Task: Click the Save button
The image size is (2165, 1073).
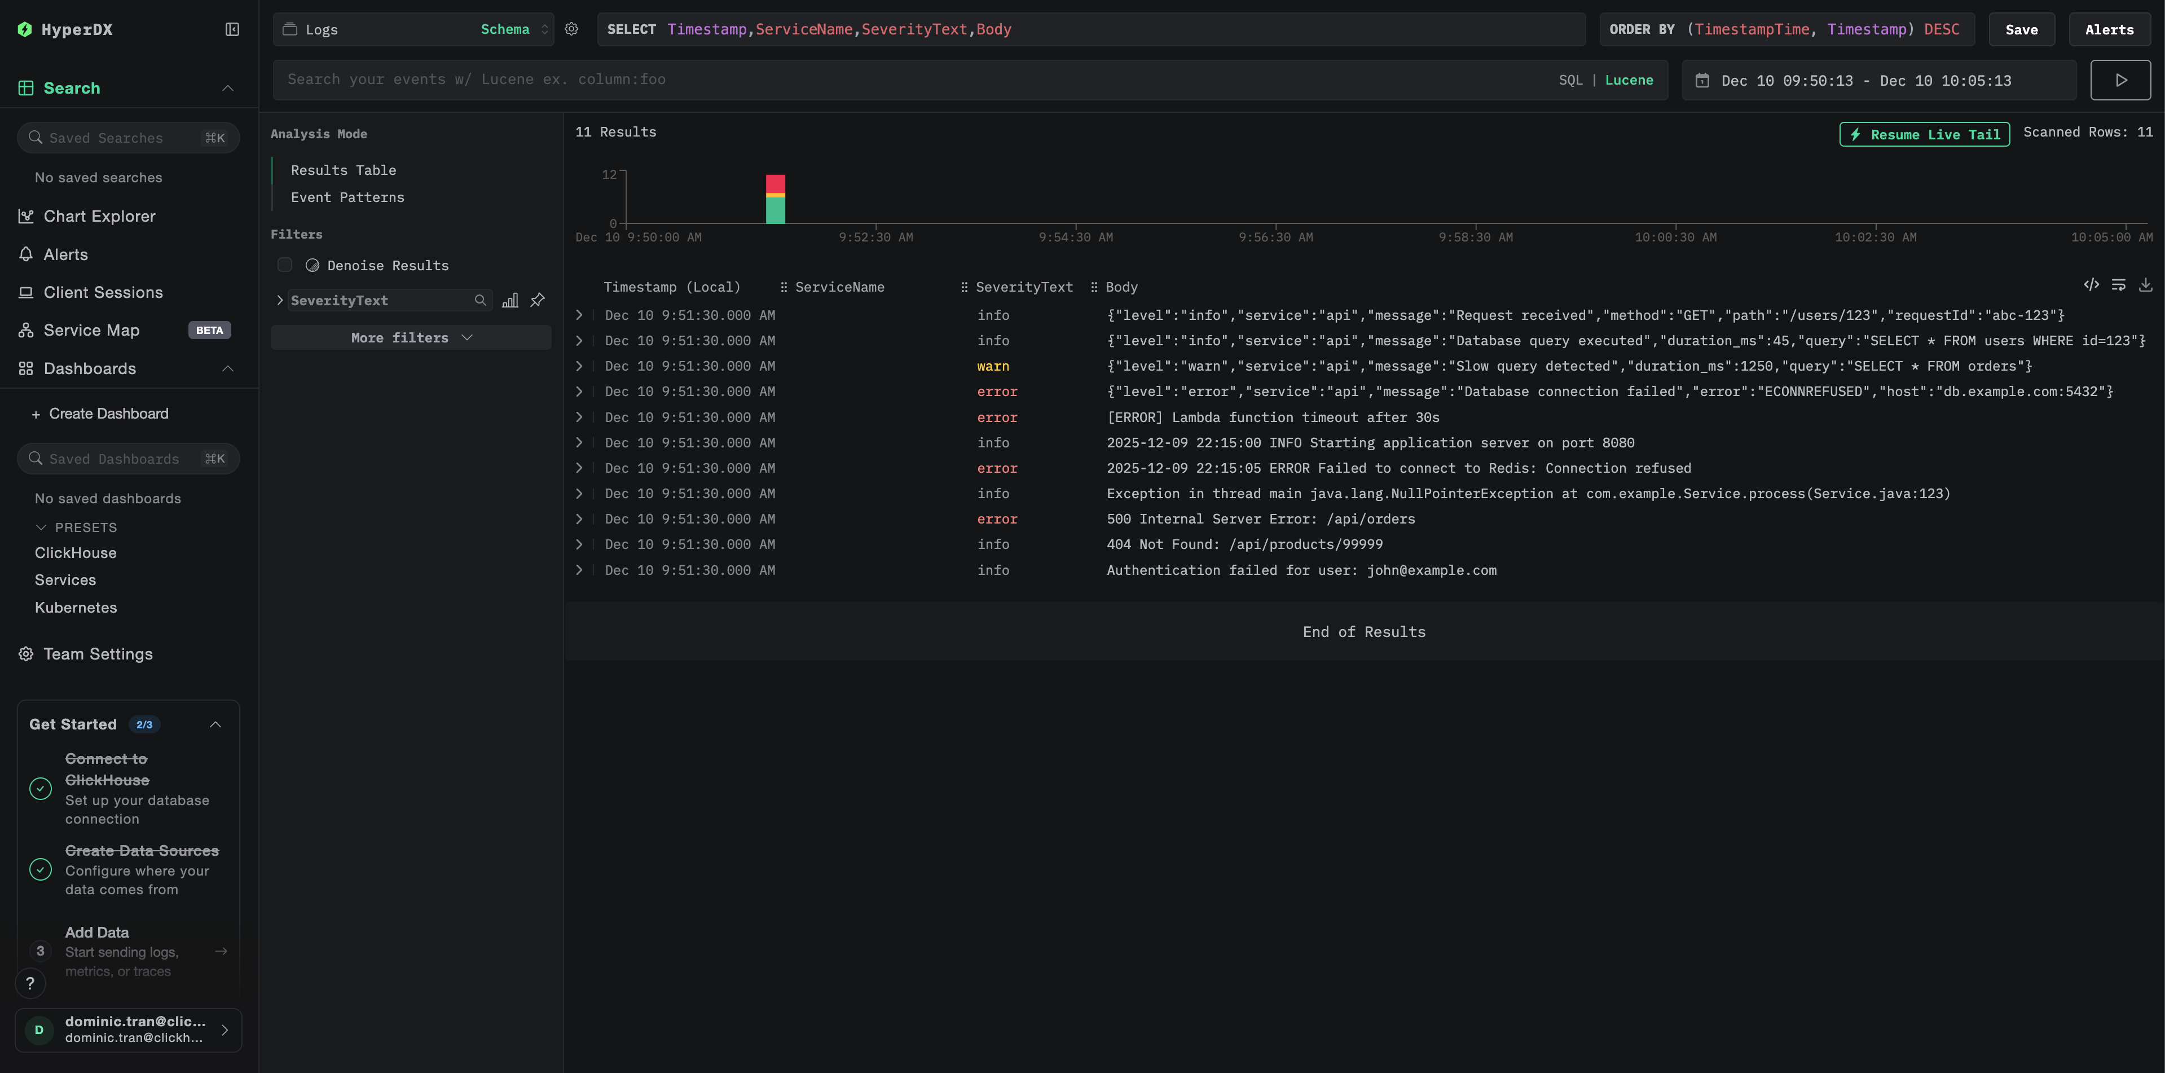Action: (2021, 29)
